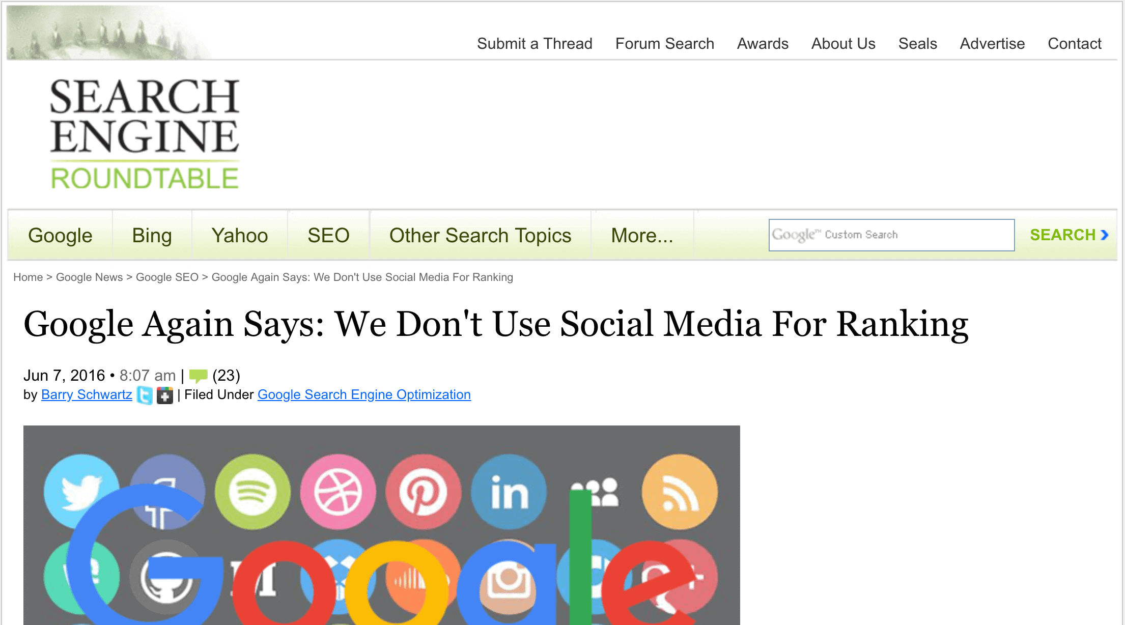1125x625 pixels.
Task: Click the green comment bubble icon
Action: tap(198, 376)
